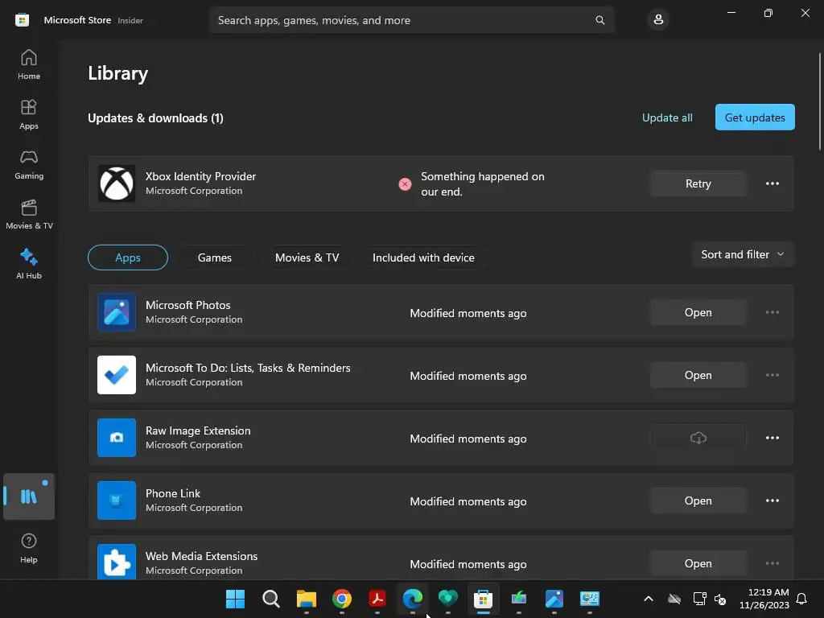Screen dimensions: 824x618
Task: Open more options for Microsoft To Do
Action: pos(772,375)
